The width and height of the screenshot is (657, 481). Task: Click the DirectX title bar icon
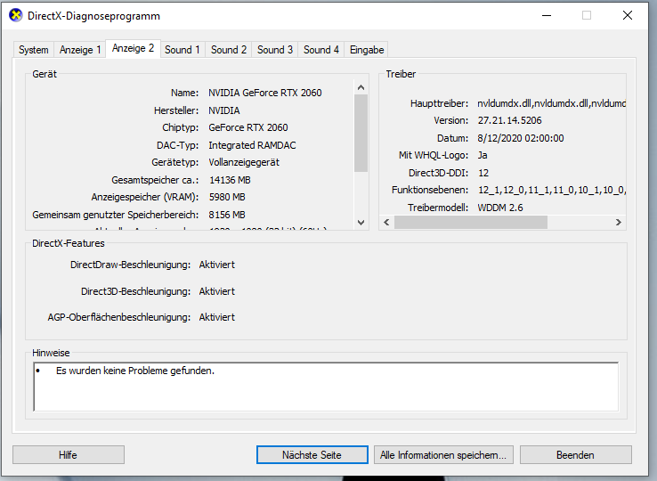[15, 15]
